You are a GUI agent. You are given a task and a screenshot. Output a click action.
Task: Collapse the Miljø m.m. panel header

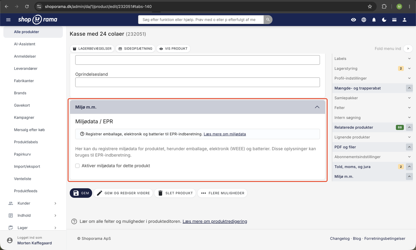coord(198,107)
